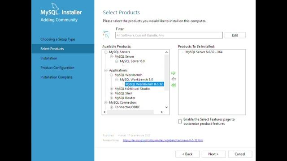The width and height of the screenshot is (287, 161).
Task: Click scroll up arrow in Available Products
Action: (166, 52)
